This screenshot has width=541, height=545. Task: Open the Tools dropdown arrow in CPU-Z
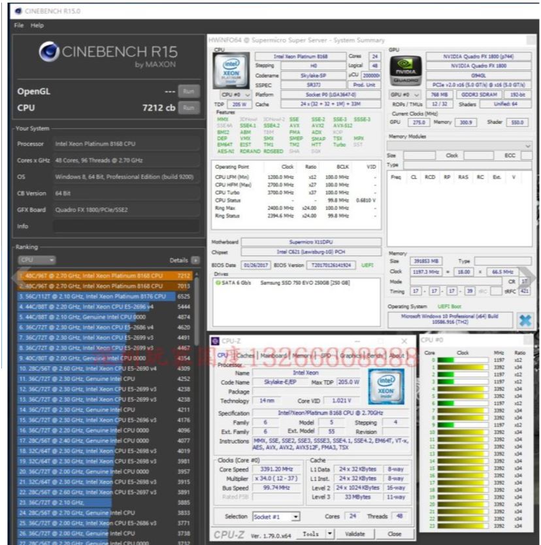pyautogui.click(x=329, y=534)
